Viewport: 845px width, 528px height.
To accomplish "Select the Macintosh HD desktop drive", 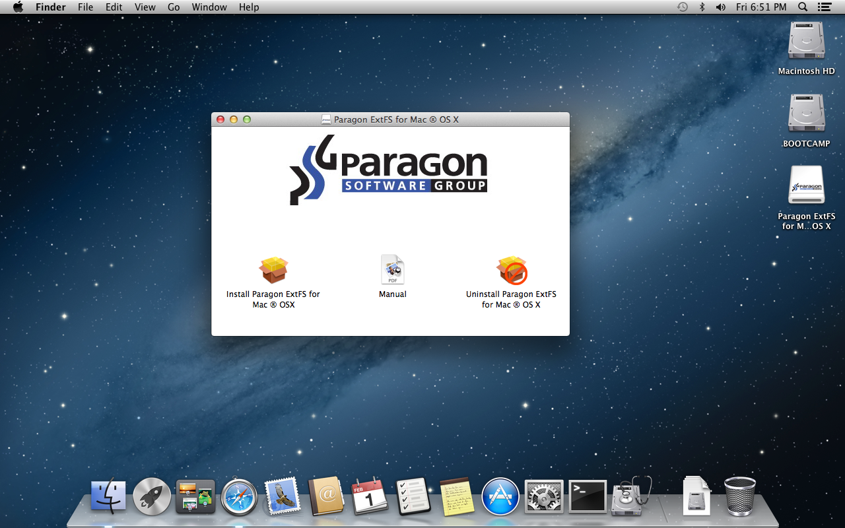I will pyautogui.click(x=806, y=41).
